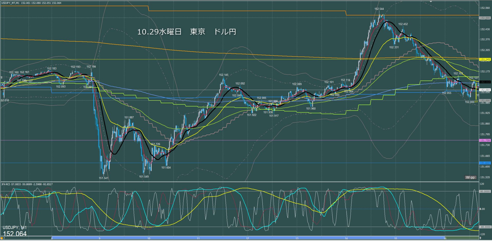Image resolution: width=492 pixels, height=241 pixels.
Task: Select the black 152.112 price tag
Action: click(x=485, y=82)
